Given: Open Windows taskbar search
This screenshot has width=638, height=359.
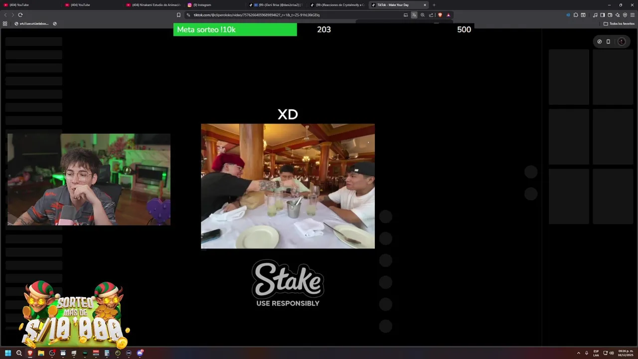Looking at the screenshot, I should 19,353.
